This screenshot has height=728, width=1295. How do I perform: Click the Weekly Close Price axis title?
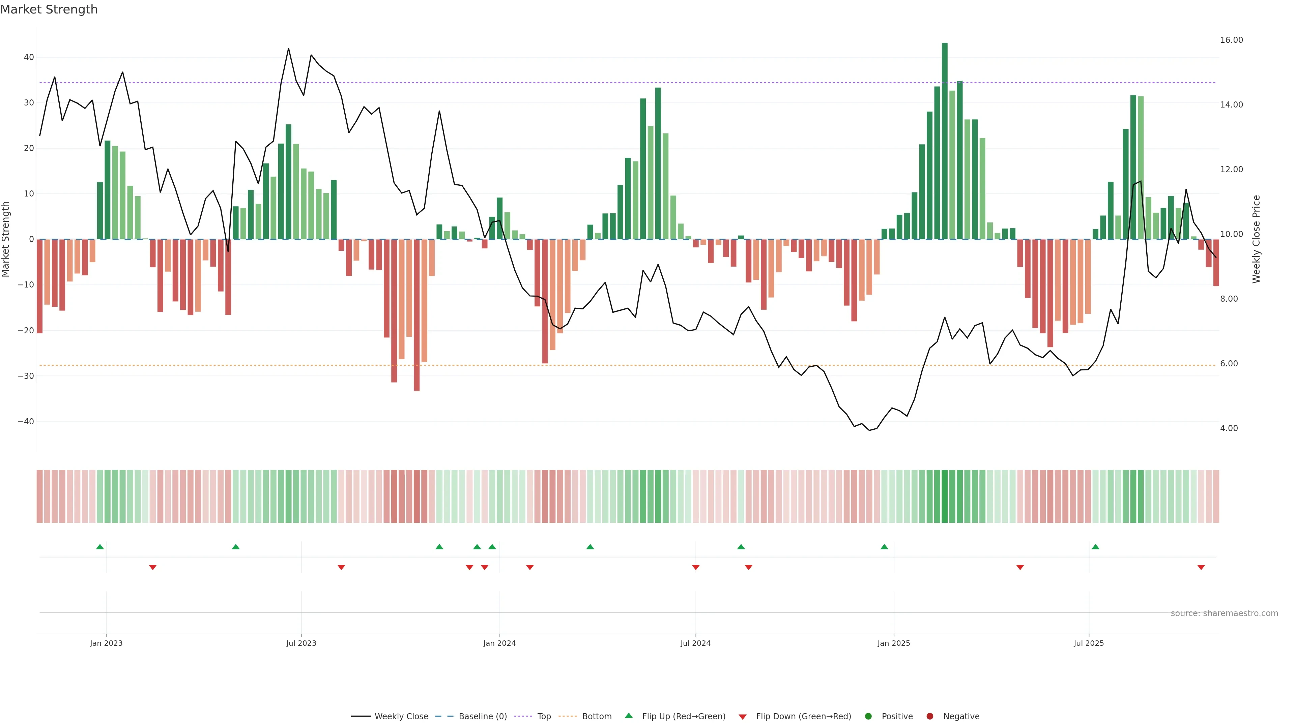click(x=1256, y=239)
